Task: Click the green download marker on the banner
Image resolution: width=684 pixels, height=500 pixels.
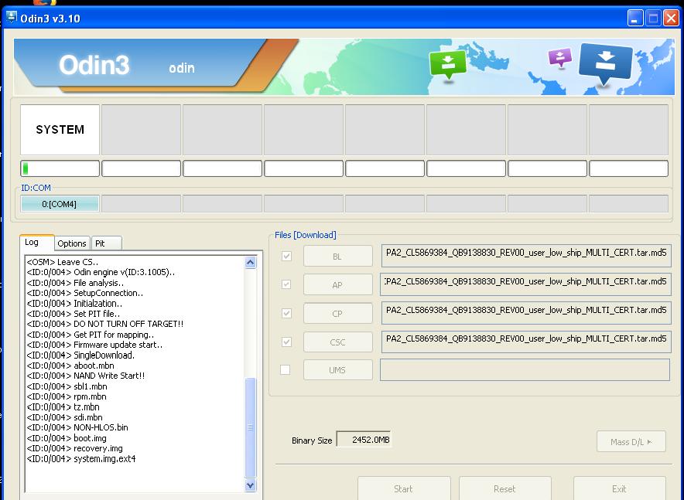Action: click(447, 64)
